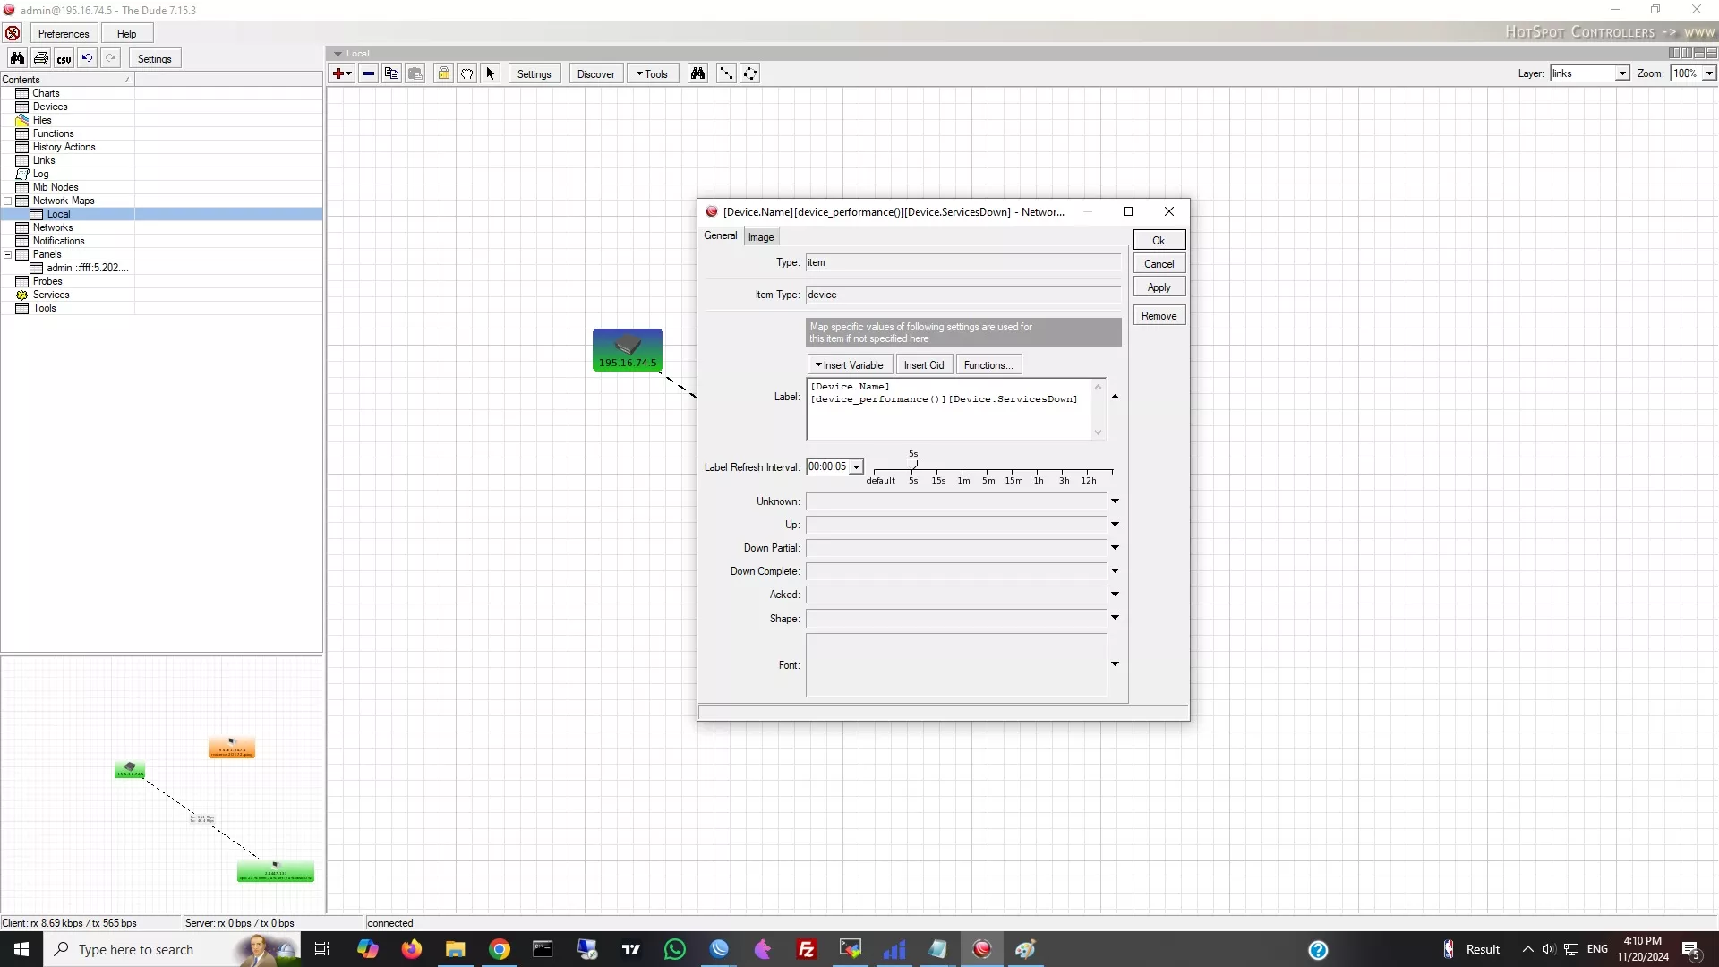Collapse the Panels tree node
Image resolution: width=1719 pixels, height=967 pixels.
8,254
